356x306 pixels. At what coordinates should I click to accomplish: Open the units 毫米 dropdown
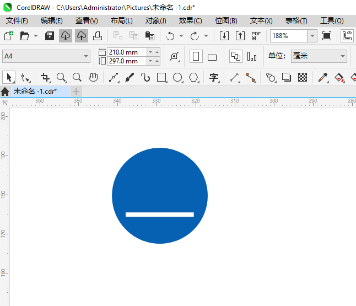342,56
